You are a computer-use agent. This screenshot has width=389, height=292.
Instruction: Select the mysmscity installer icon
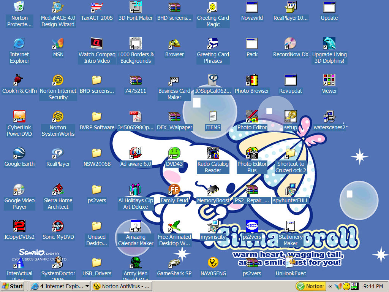[213, 226]
